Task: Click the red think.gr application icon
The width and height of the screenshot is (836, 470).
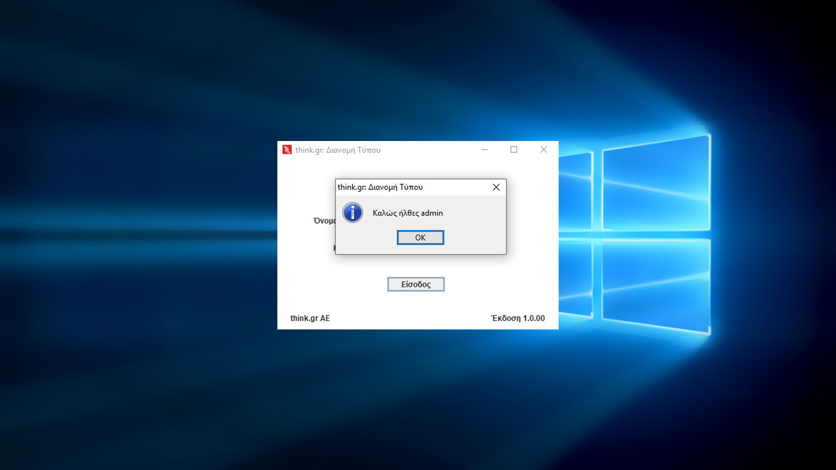Action: [287, 150]
